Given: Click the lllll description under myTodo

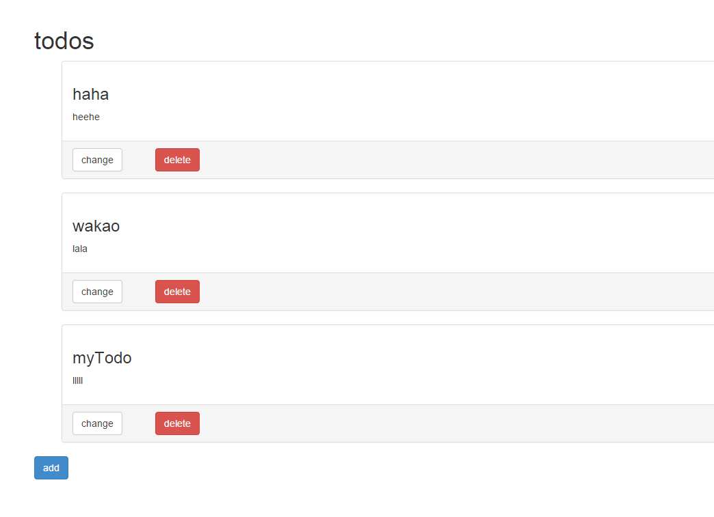Looking at the screenshot, I should point(77,380).
